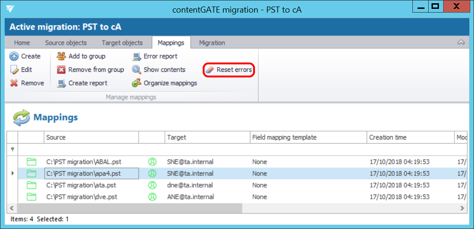This screenshot has height=229, width=474.
Task: Collapse the ribbon with the chevron
Action: pyautogui.click(x=461, y=42)
